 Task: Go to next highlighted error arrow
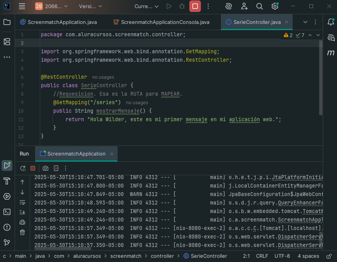pos(318,35)
